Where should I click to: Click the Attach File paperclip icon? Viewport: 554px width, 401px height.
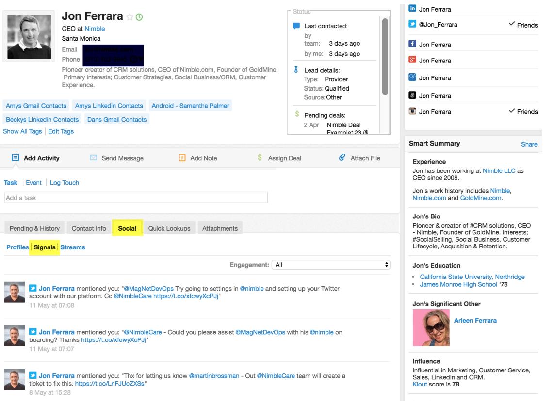(x=342, y=157)
